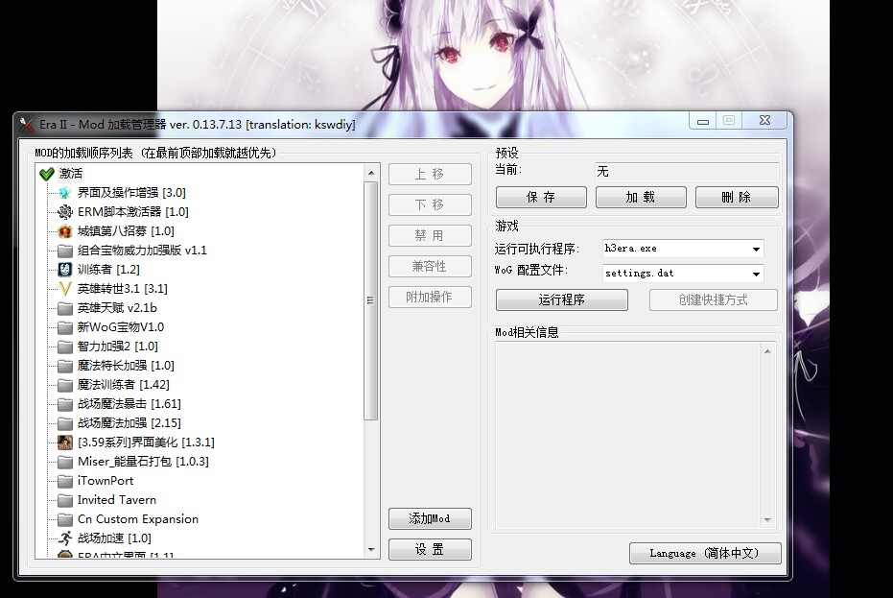
Task: Select the 战场魔法加强 [2.15] mod entry
Action: (x=129, y=423)
